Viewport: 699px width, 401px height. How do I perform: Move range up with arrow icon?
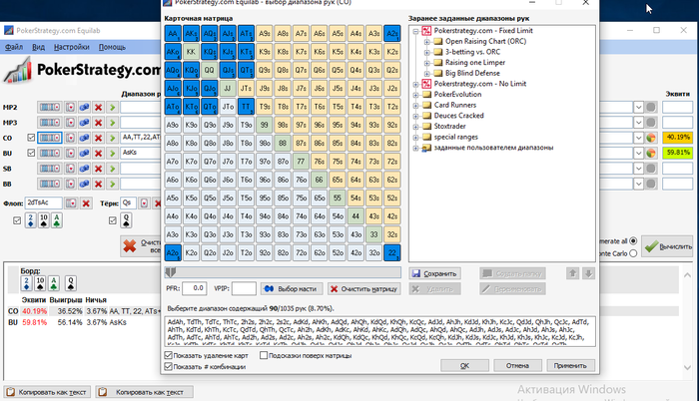(573, 273)
